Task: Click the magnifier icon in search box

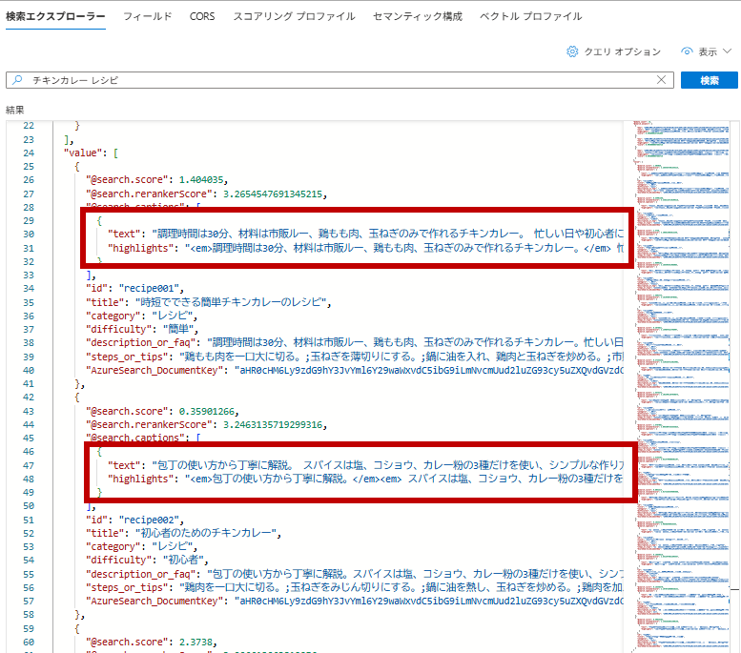Action: click(x=17, y=81)
